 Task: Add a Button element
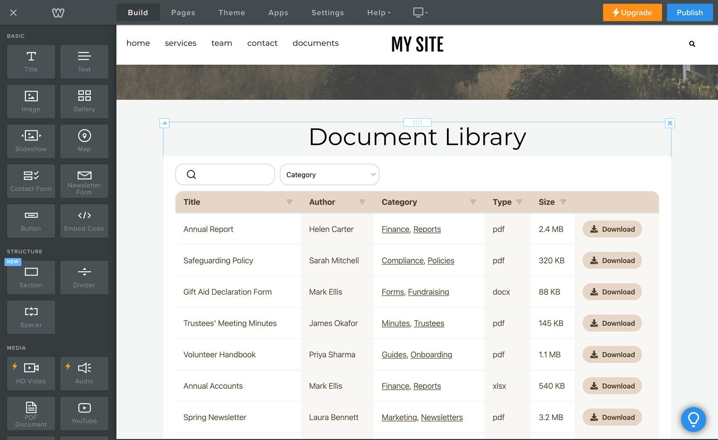(x=31, y=221)
